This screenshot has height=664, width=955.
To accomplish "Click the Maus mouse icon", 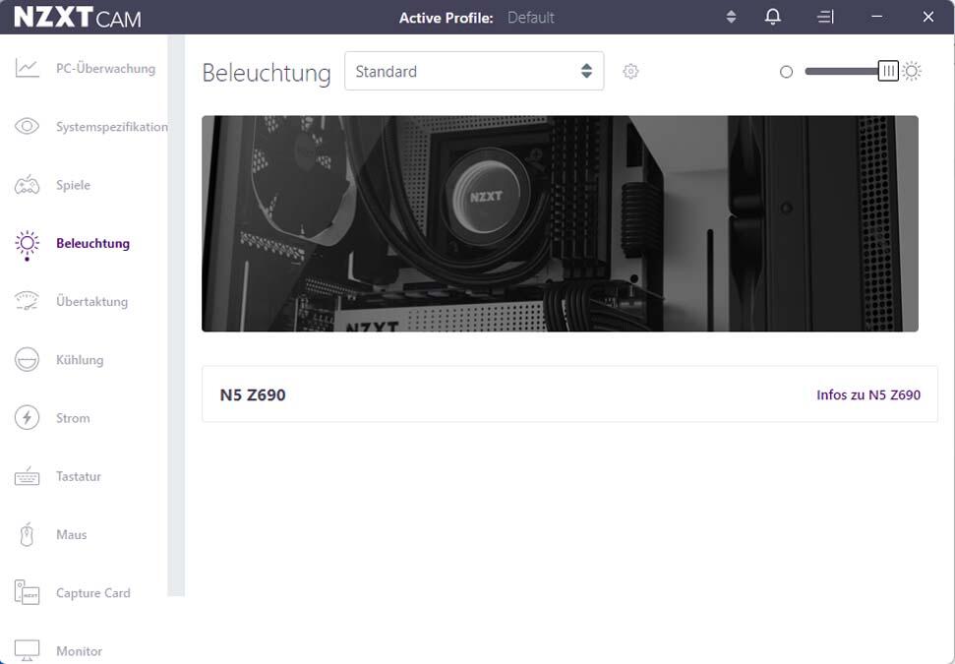I will click(x=27, y=534).
